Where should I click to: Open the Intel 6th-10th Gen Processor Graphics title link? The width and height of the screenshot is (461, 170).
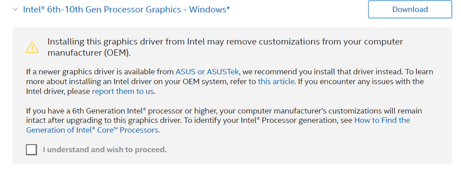(127, 9)
